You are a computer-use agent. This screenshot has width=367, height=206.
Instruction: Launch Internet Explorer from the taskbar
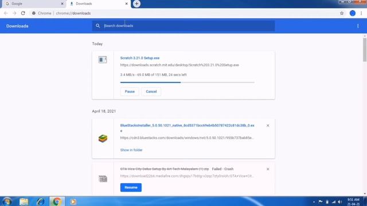(40, 201)
